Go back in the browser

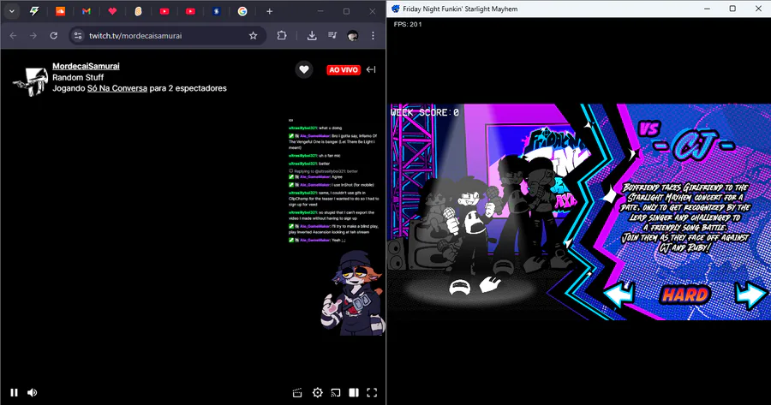tap(13, 35)
